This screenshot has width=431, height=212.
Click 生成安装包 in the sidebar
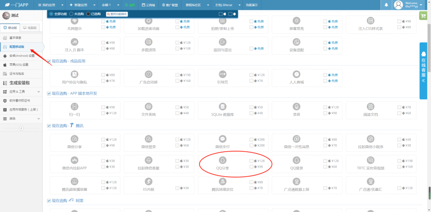click(22, 83)
